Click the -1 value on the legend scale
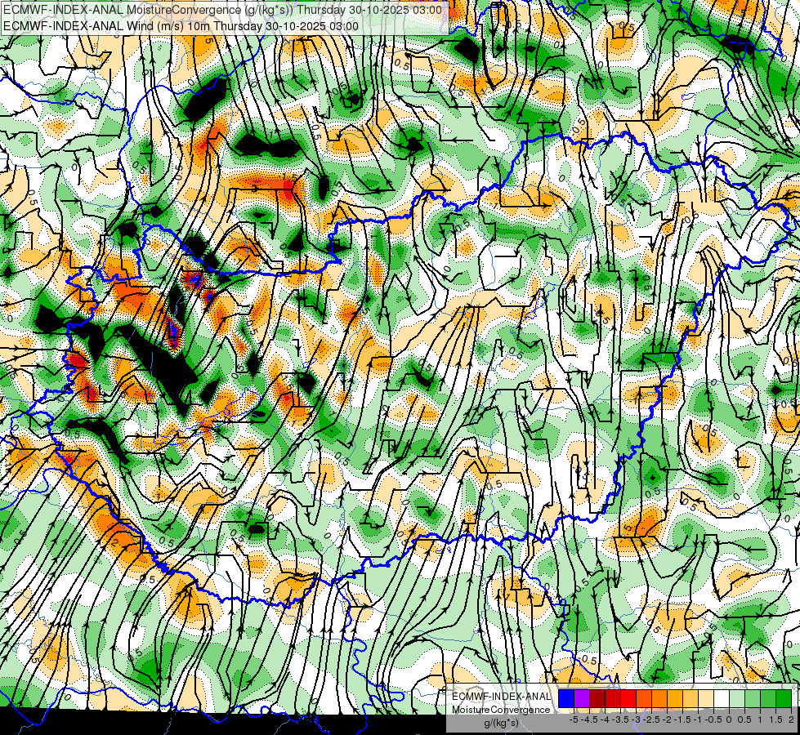The width and height of the screenshot is (800, 735). (698, 719)
